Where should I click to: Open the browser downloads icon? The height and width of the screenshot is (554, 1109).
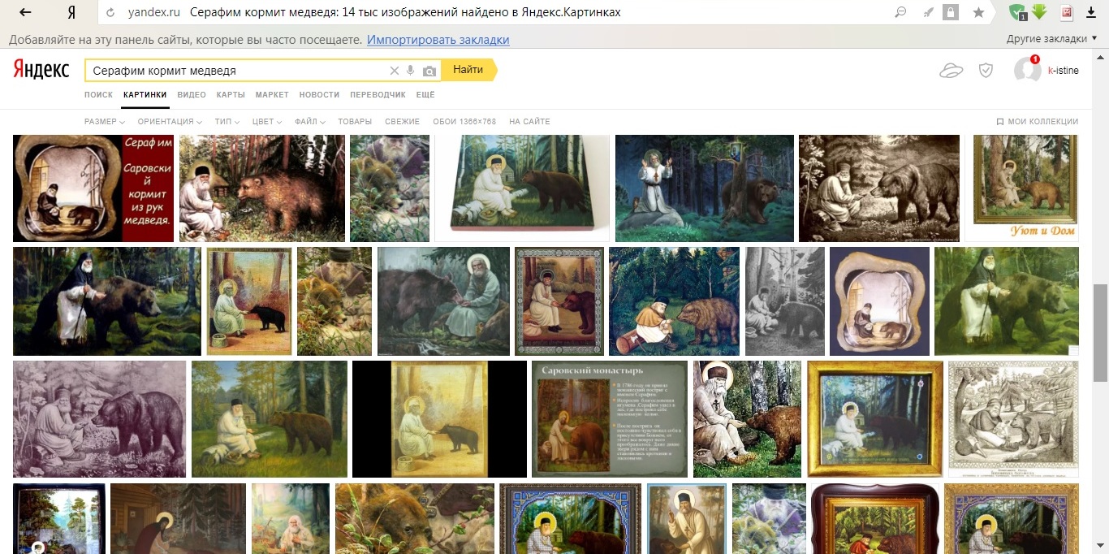click(x=1093, y=12)
